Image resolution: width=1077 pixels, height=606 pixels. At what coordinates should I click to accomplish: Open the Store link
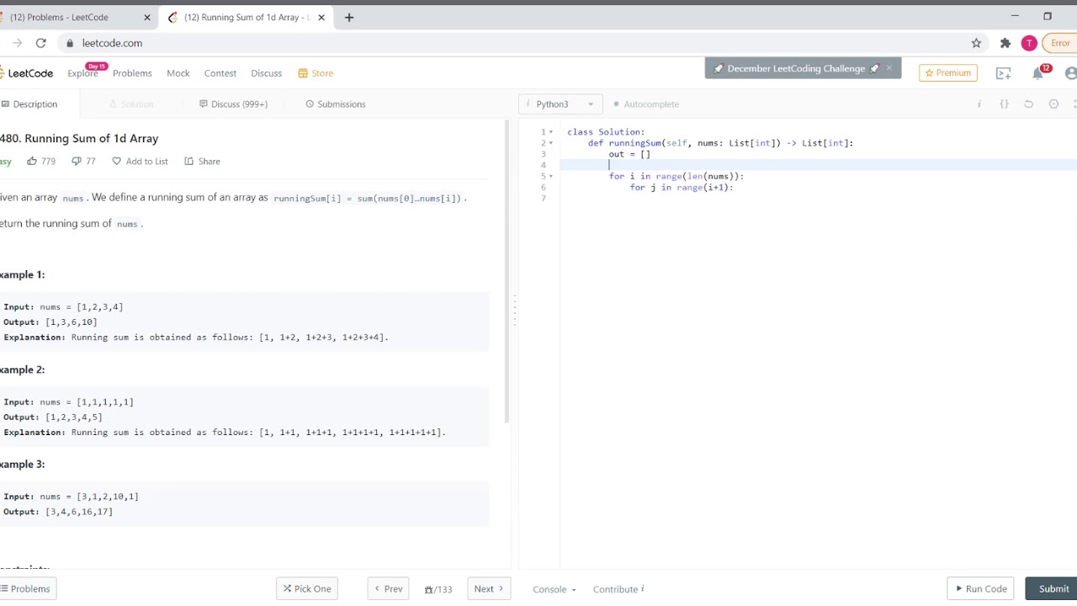pyautogui.click(x=316, y=73)
